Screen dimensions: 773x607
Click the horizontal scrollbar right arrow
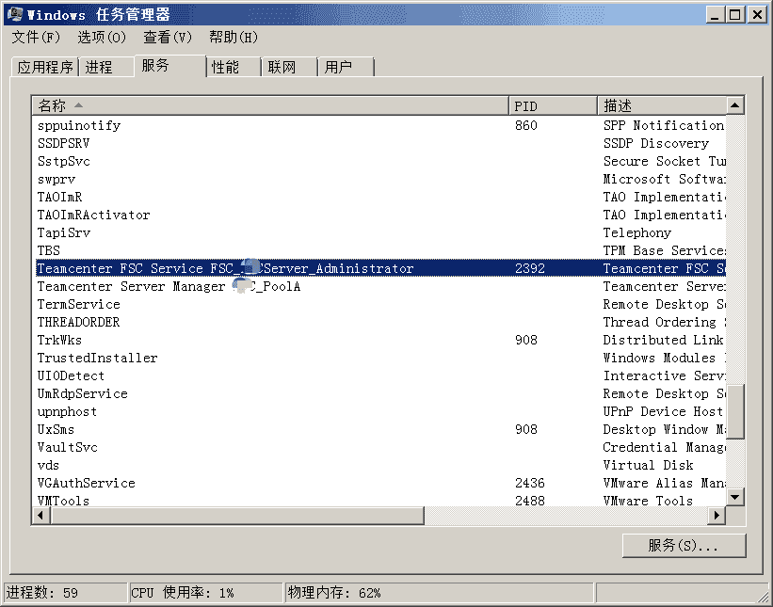717,516
